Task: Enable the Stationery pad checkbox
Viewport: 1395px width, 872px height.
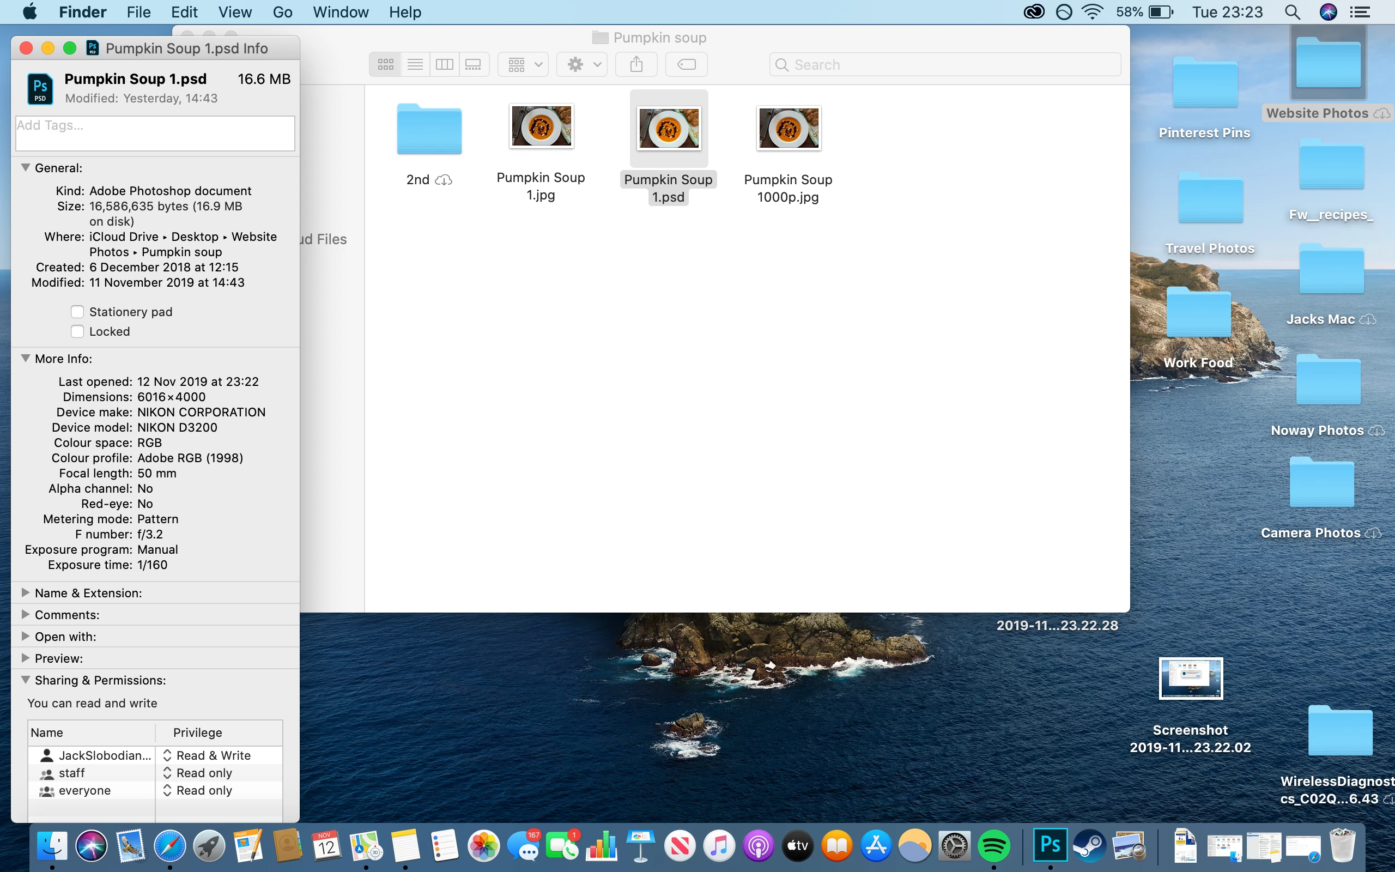Action: [77, 312]
